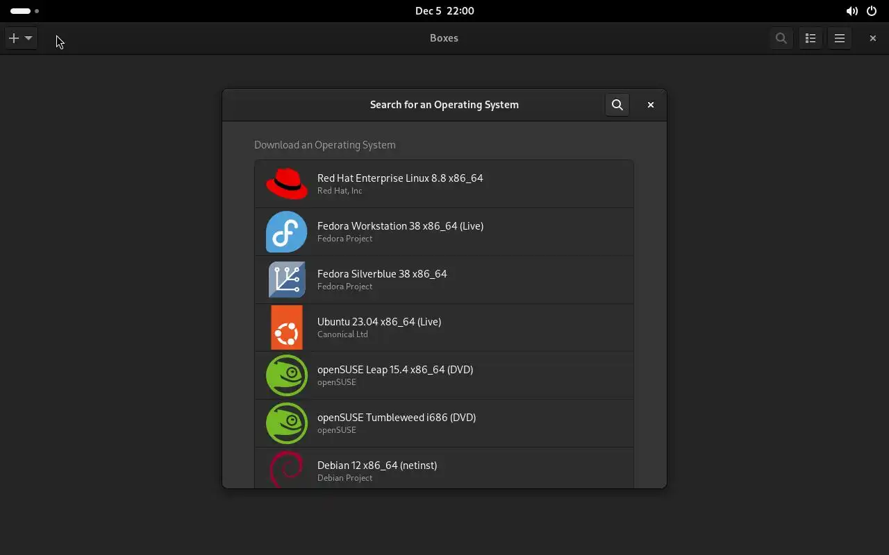Select Fedora Workstation 38 x86_64 (Live)
This screenshot has height=555, width=889.
coord(444,232)
